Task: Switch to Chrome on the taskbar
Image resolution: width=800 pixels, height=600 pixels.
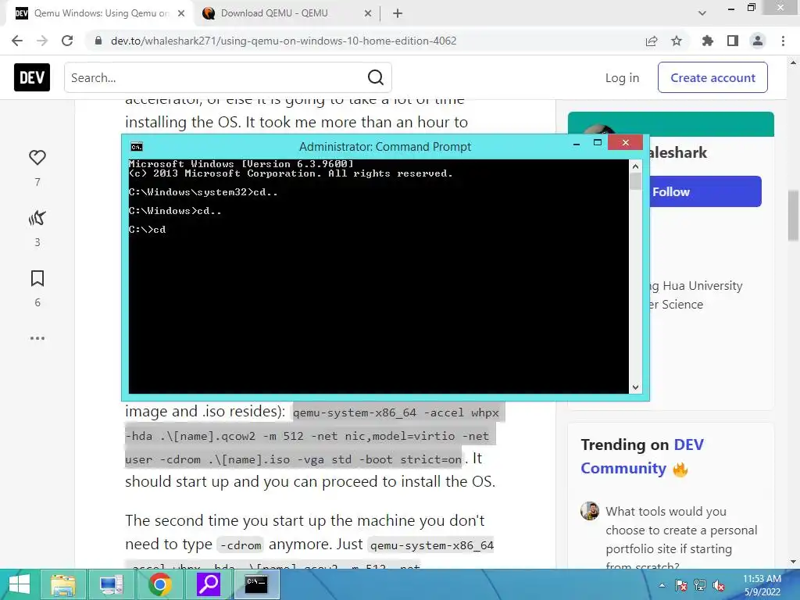Action: [159, 584]
